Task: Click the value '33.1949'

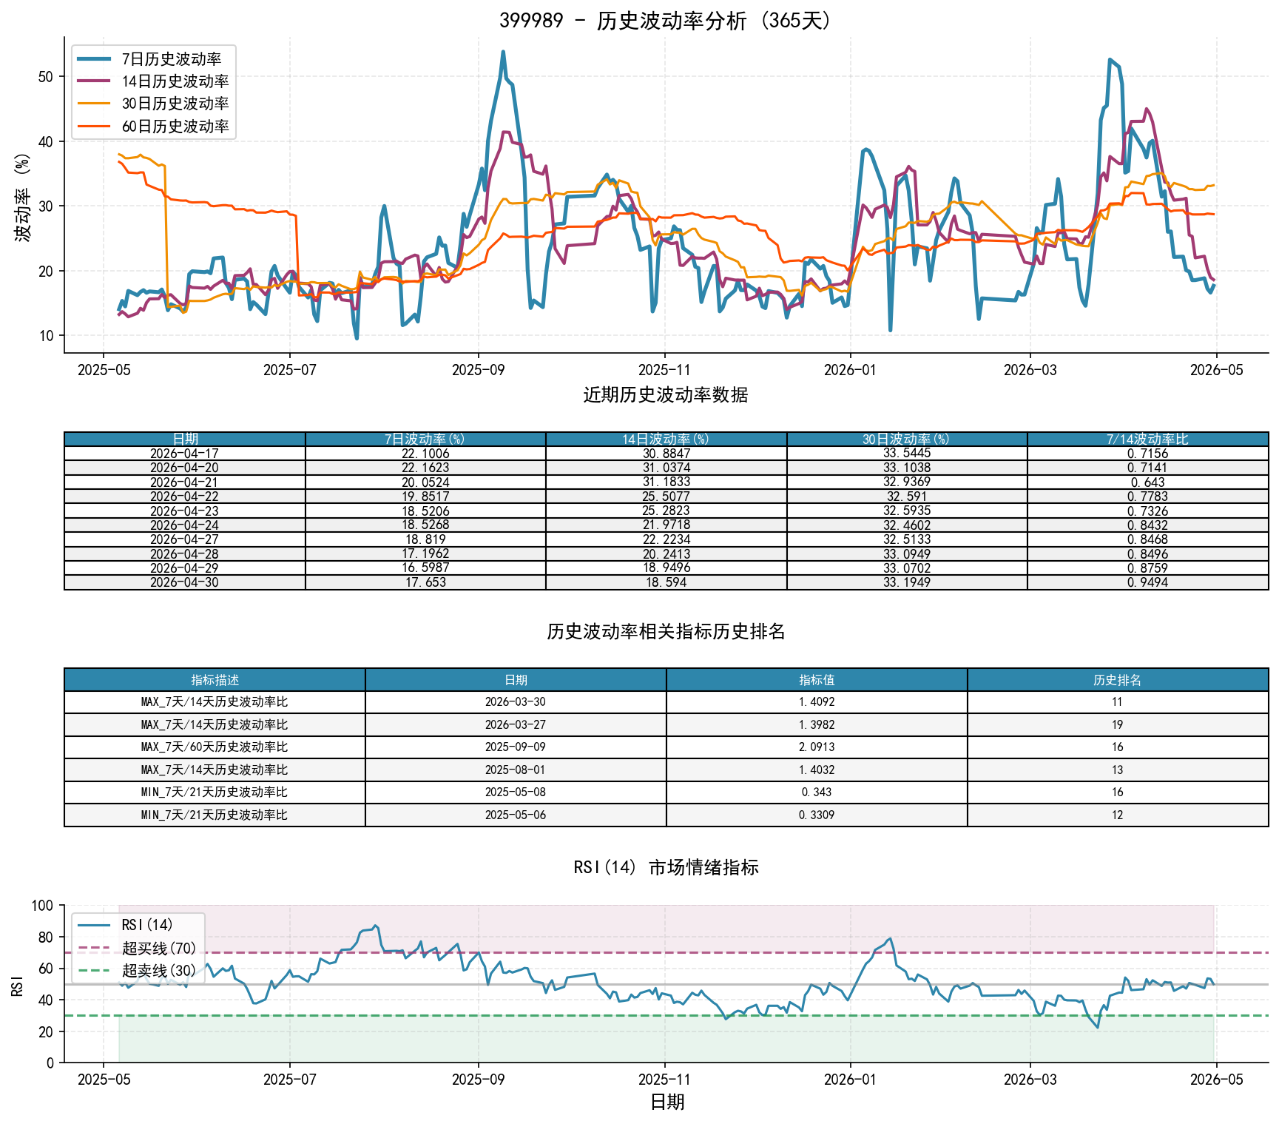Action: tap(907, 582)
